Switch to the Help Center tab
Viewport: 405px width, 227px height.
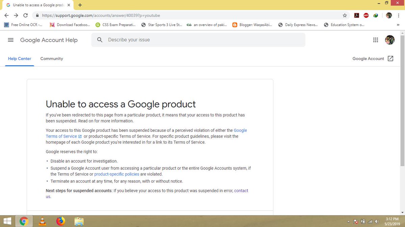[20, 59]
